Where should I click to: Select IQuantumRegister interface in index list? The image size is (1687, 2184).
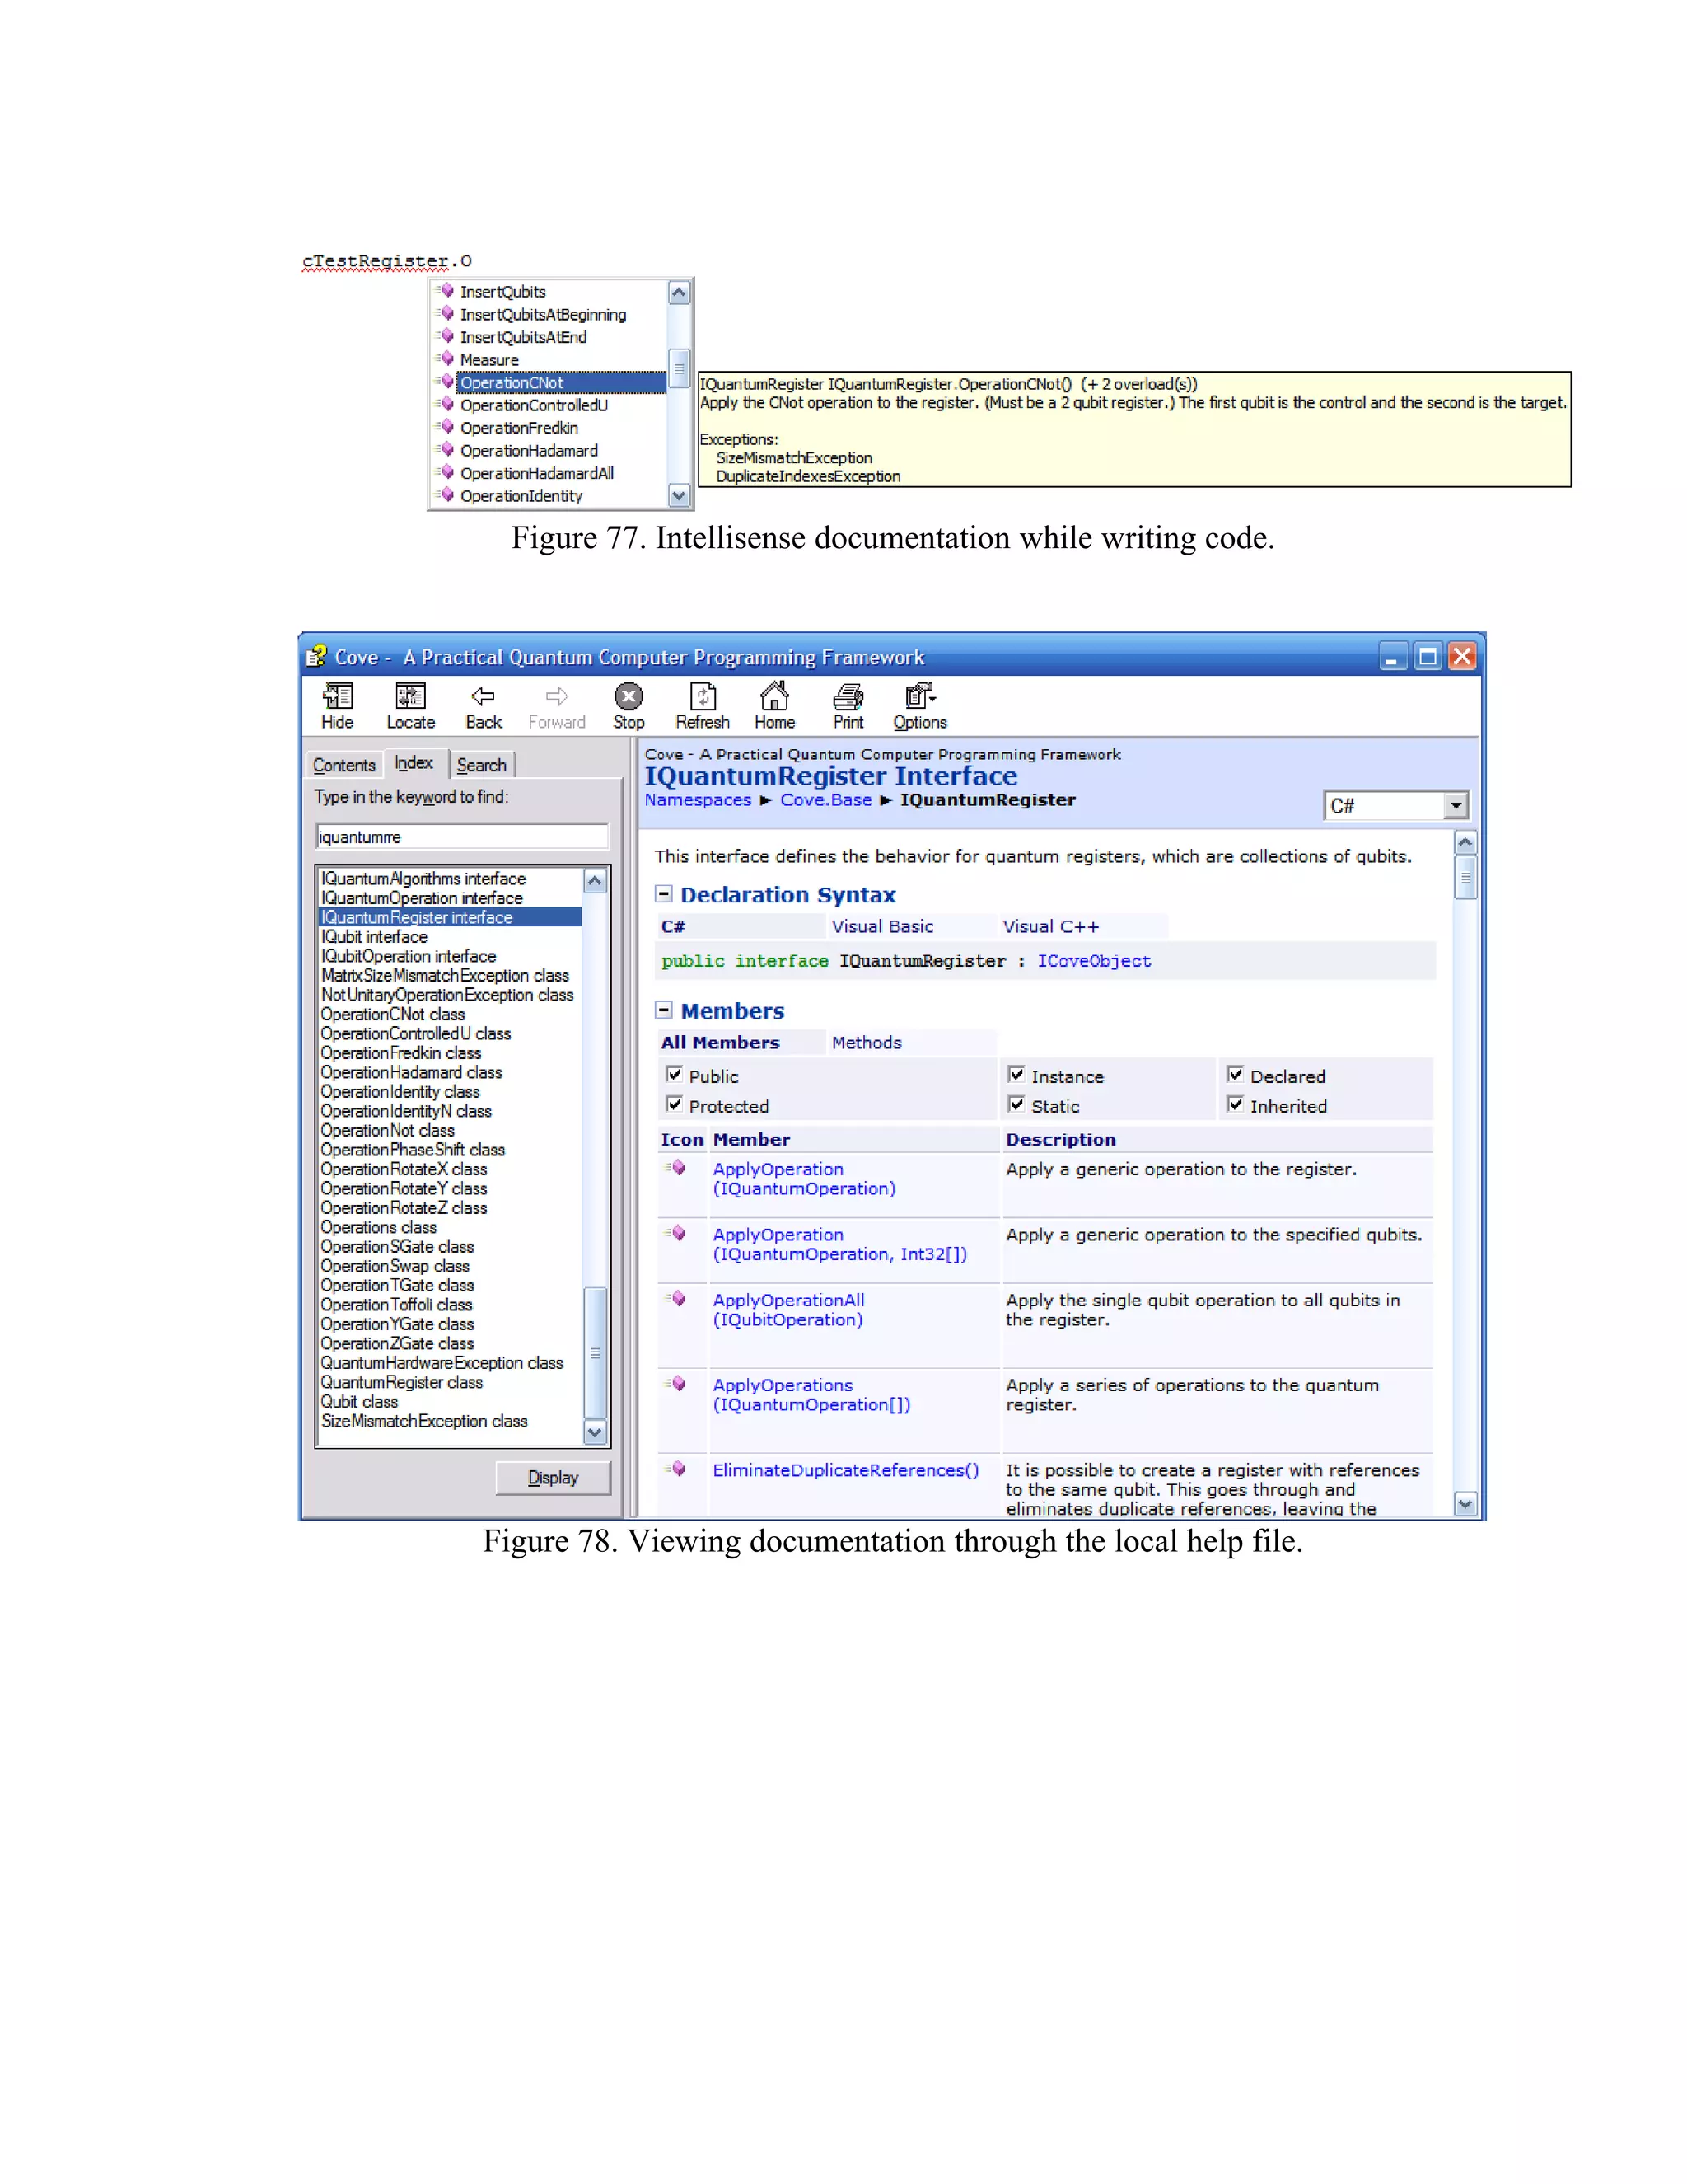[450, 917]
